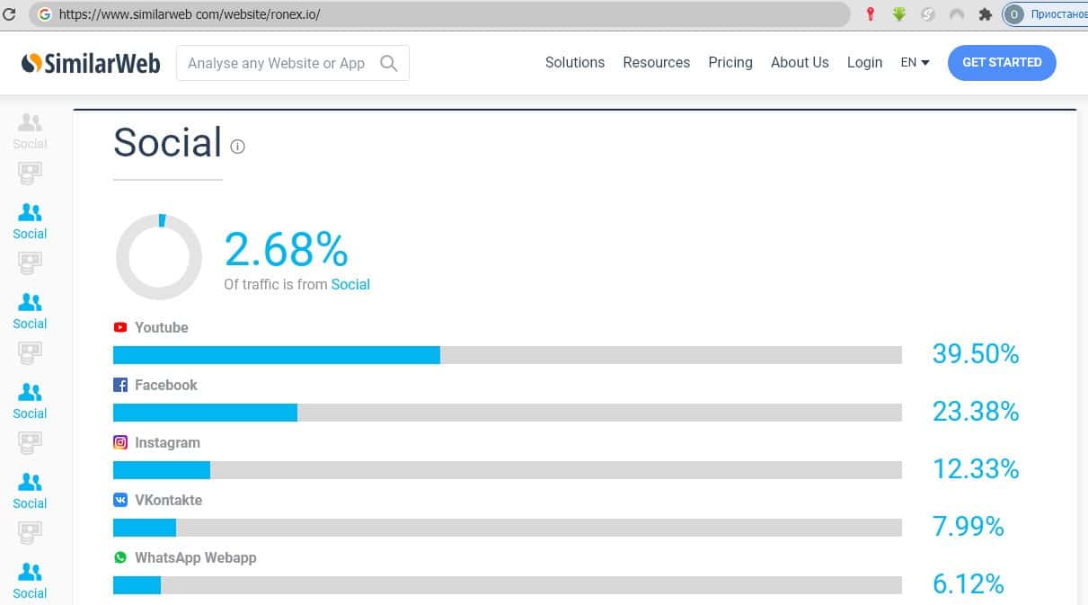The image size is (1088, 605).
Task: Open the Resources menu
Action: (657, 62)
